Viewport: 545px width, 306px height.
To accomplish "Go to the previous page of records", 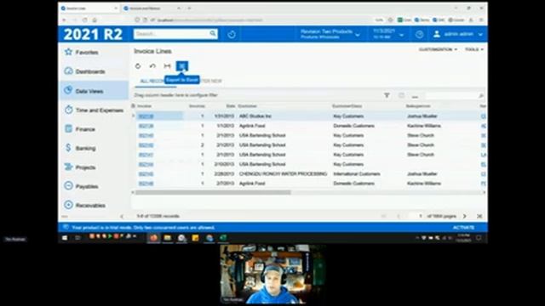I will (x=399, y=216).
